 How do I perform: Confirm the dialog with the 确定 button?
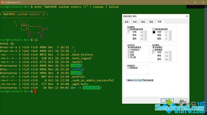click(x=167, y=101)
